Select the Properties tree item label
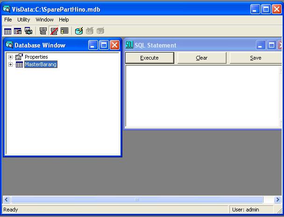The width and height of the screenshot is (284, 217). click(36, 57)
